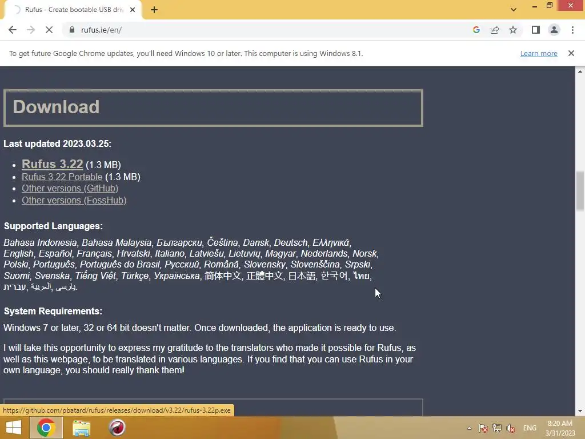Open the network tray icon
Screen dimensions: 585x439
497,428
